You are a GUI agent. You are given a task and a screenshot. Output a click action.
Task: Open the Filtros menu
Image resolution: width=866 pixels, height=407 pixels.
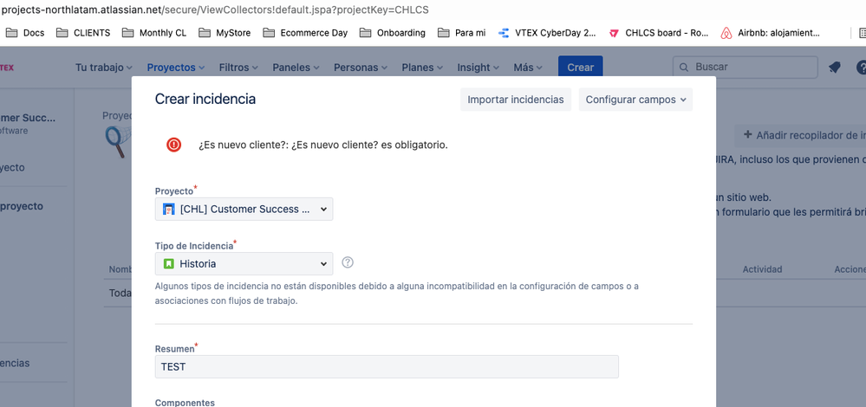click(238, 68)
